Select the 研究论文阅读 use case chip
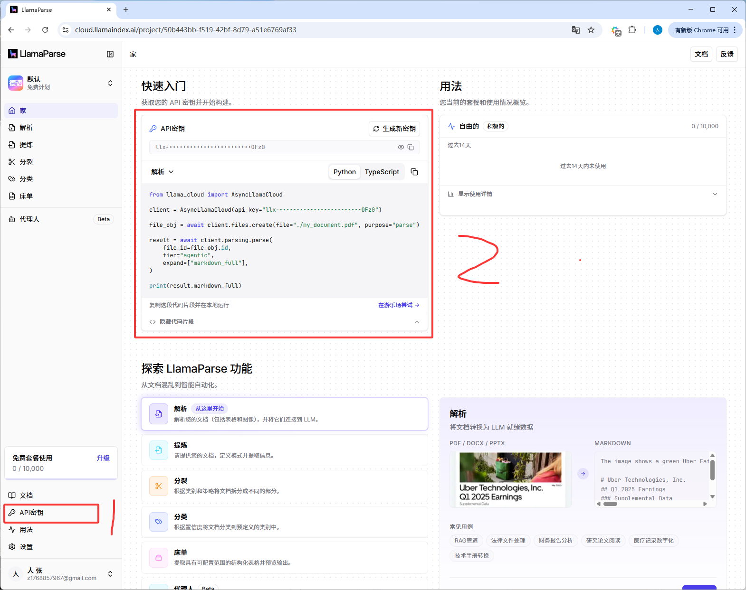The height and width of the screenshot is (590, 746). point(603,541)
